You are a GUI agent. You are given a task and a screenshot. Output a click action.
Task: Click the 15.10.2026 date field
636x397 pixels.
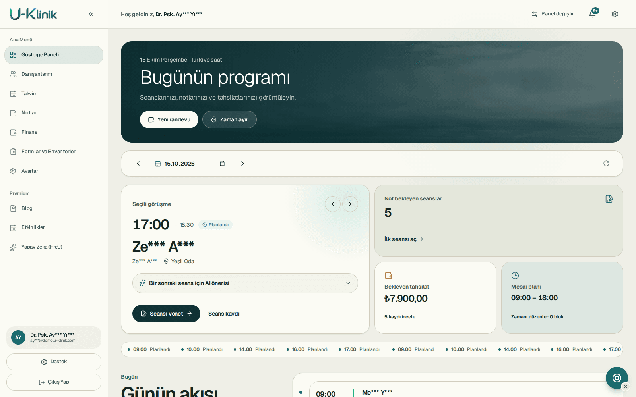point(190,164)
